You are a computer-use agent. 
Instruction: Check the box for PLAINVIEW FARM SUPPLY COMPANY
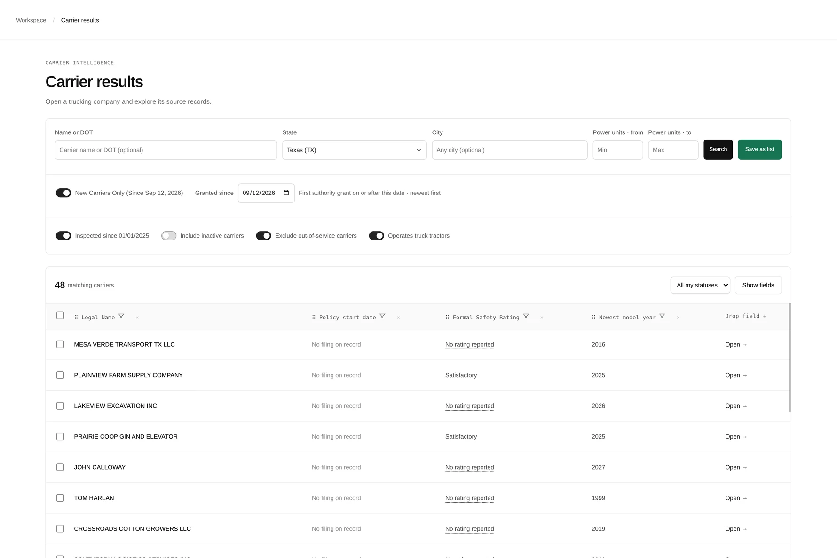(60, 375)
